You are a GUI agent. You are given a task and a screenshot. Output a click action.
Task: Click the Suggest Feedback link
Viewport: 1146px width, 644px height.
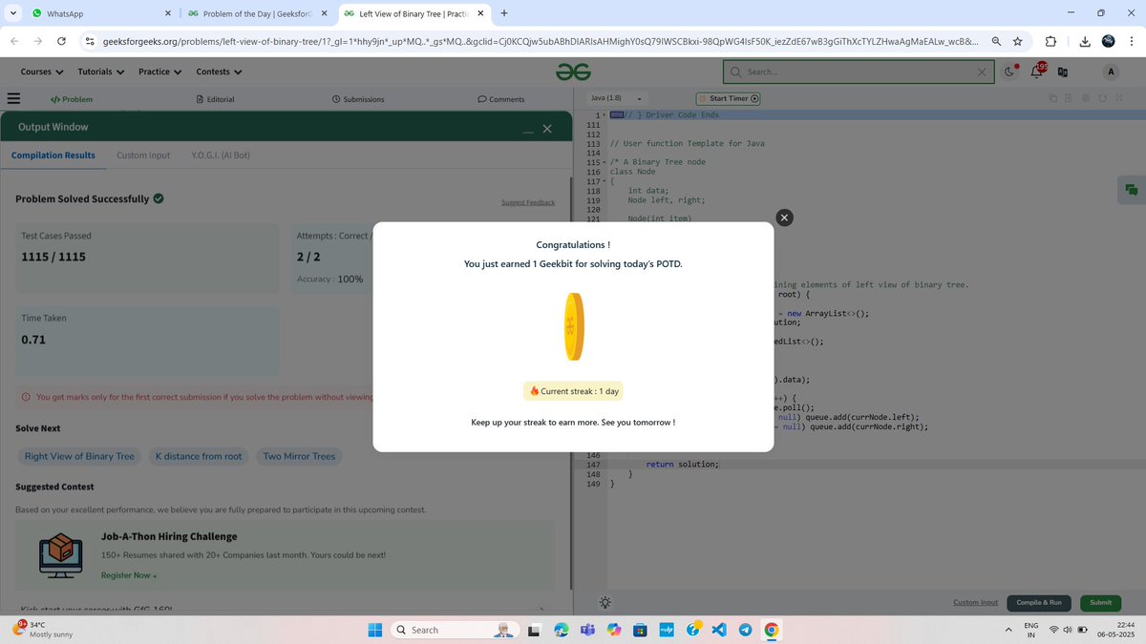528,202
